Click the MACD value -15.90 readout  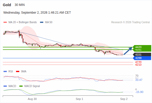(x=139, y=92)
